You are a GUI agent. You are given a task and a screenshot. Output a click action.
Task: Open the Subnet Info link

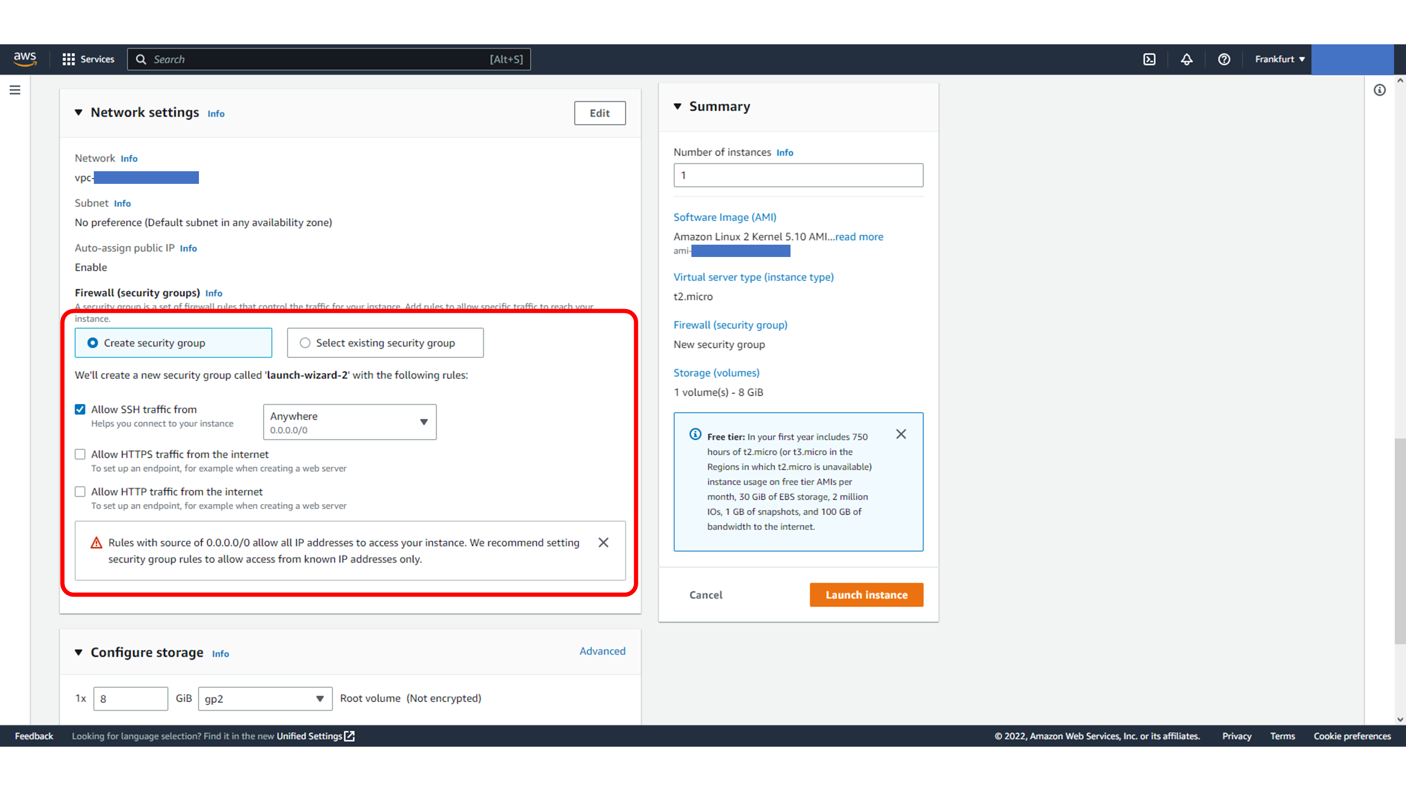click(x=122, y=203)
